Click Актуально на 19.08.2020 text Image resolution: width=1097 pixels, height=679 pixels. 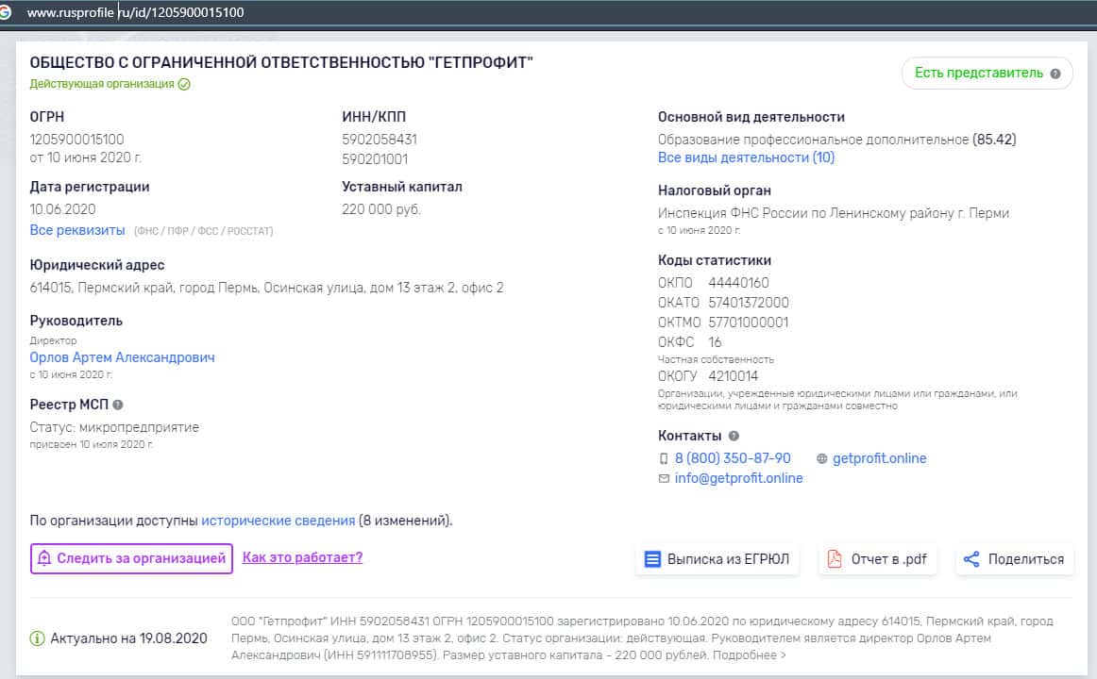(128, 638)
